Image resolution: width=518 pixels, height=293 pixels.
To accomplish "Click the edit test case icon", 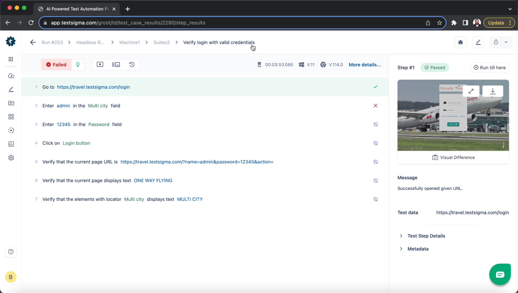I will (x=478, y=42).
